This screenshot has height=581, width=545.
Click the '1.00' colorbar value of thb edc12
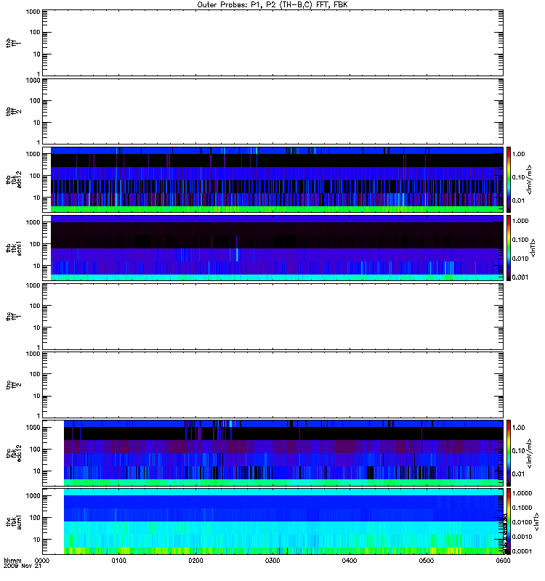[518, 154]
